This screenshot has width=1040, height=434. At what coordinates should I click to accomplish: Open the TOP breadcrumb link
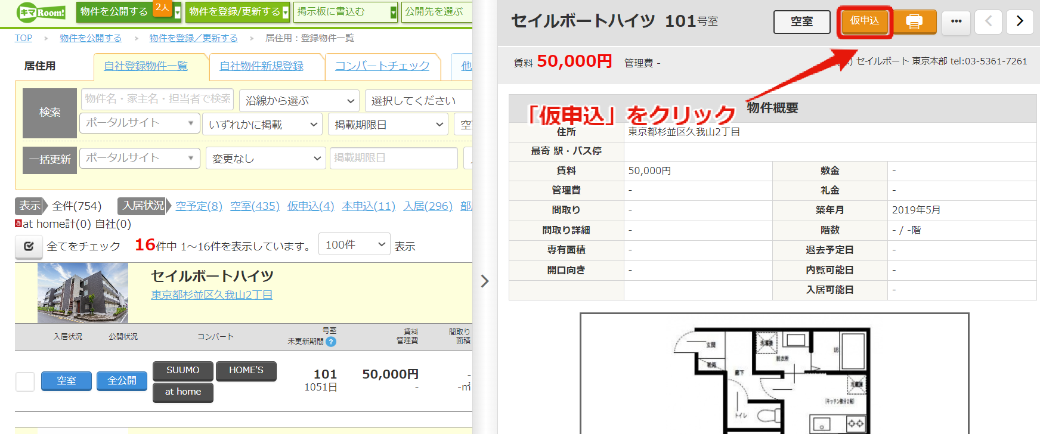coord(23,38)
